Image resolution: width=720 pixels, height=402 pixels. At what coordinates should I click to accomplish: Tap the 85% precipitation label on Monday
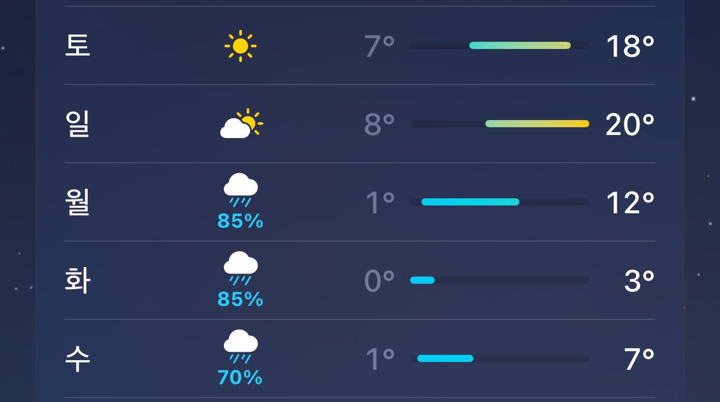coord(240,221)
